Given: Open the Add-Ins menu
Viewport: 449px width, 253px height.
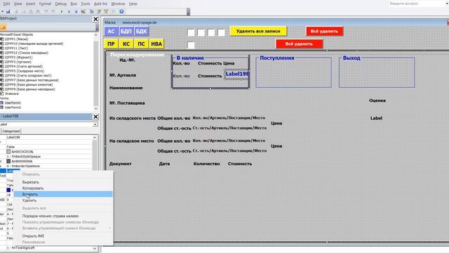Looking at the screenshot, I should (100, 4).
